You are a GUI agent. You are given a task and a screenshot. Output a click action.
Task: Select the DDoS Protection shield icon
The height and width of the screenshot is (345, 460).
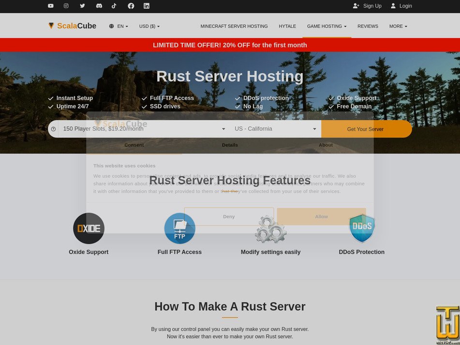361,226
